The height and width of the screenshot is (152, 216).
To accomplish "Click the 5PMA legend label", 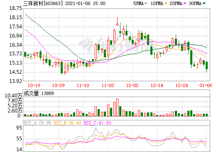I will point(138,3).
